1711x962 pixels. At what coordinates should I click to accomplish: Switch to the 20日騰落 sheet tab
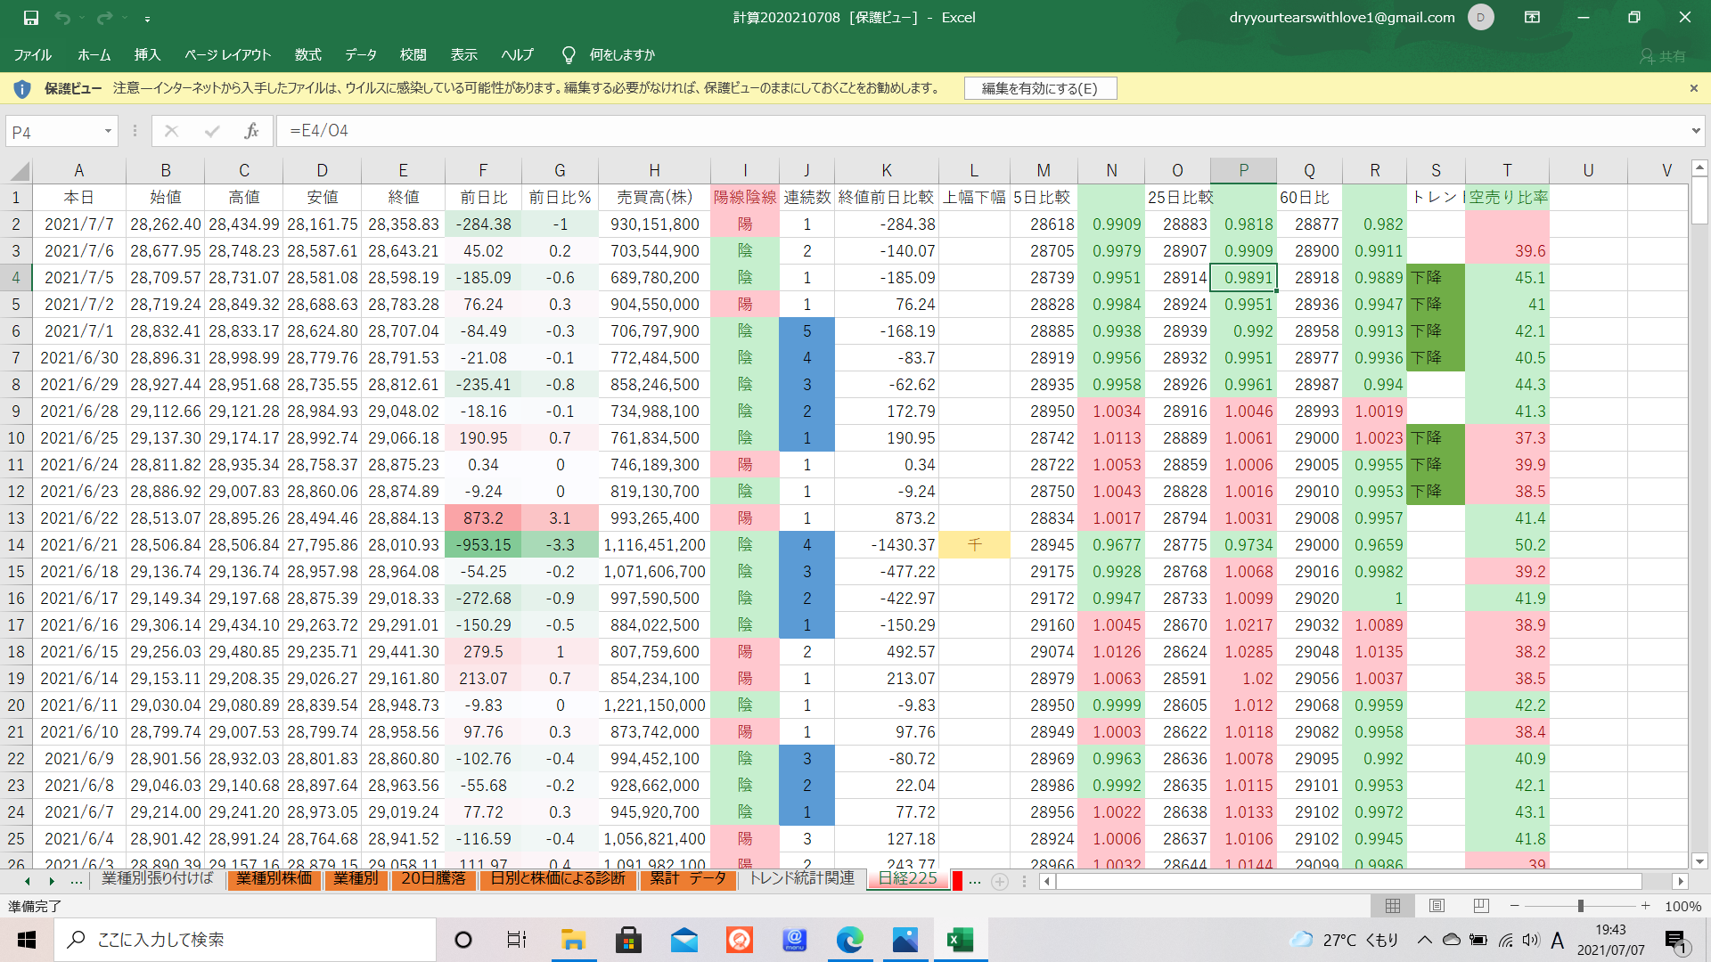point(433,879)
